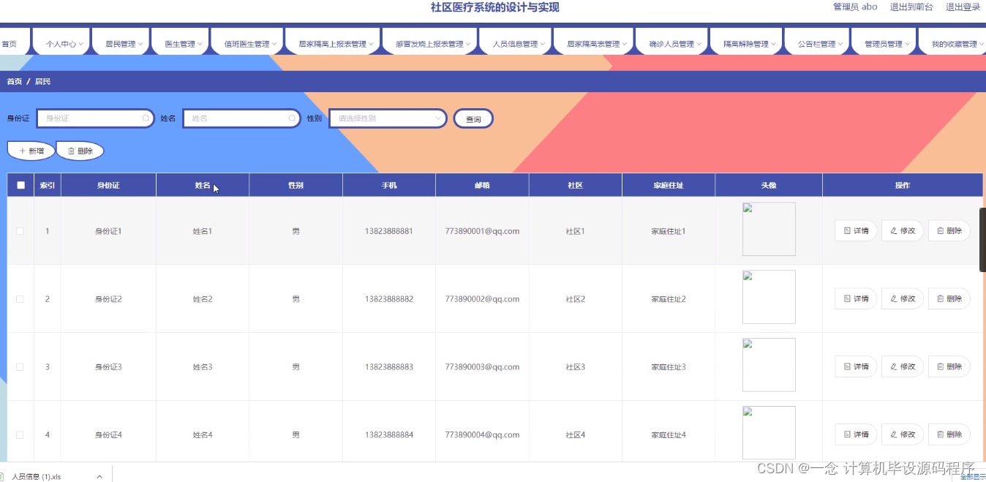Check the row checkbox for 姓名3
Viewport: 986px width, 482px height.
(x=20, y=366)
